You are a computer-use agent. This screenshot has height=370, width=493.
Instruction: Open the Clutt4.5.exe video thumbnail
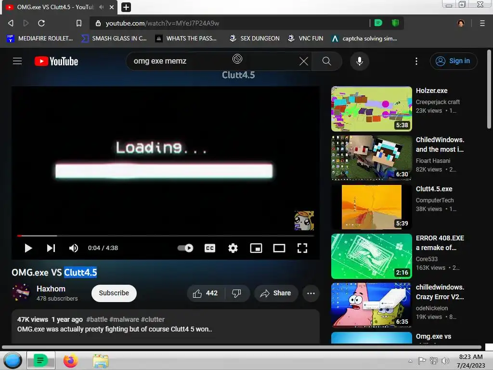[371, 207]
